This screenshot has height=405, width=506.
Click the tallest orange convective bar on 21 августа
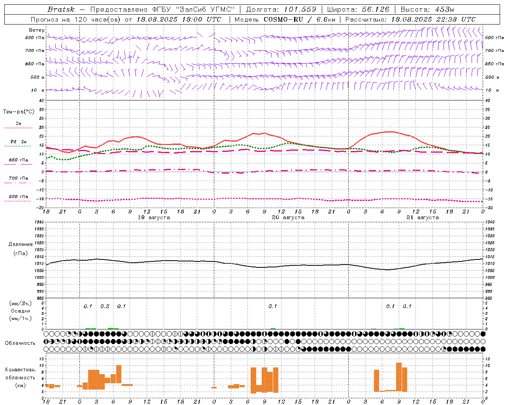pyautogui.click(x=399, y=377)
